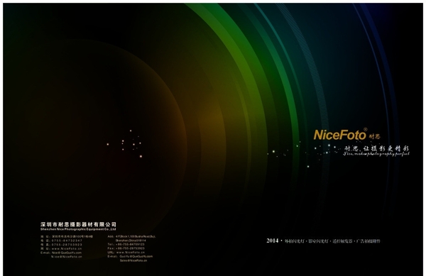
Task: Click the cluster of sparkle dots on the dark orange circle
Action: click(x=125, y=144)
